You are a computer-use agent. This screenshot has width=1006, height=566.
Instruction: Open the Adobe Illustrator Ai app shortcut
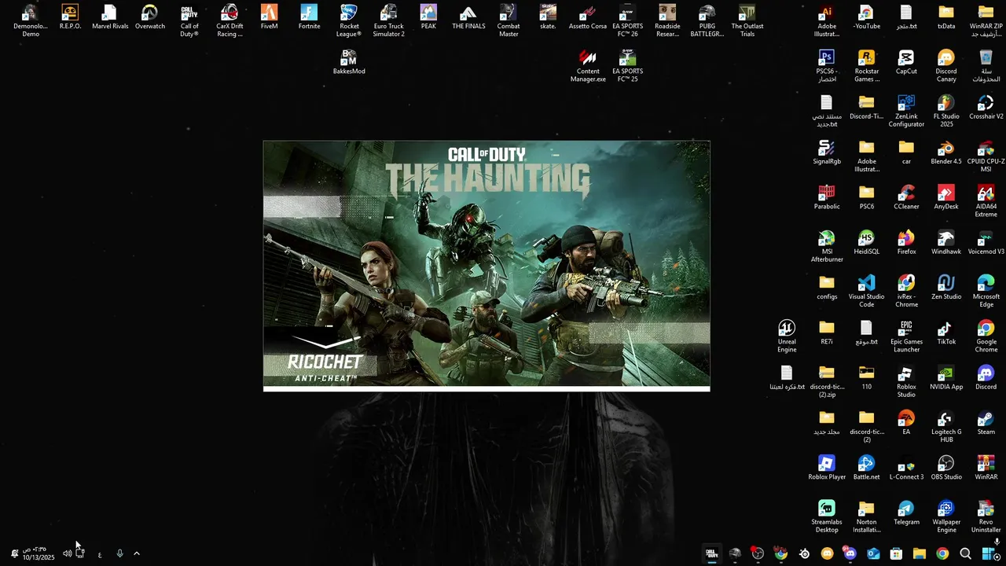coord(826,20)
